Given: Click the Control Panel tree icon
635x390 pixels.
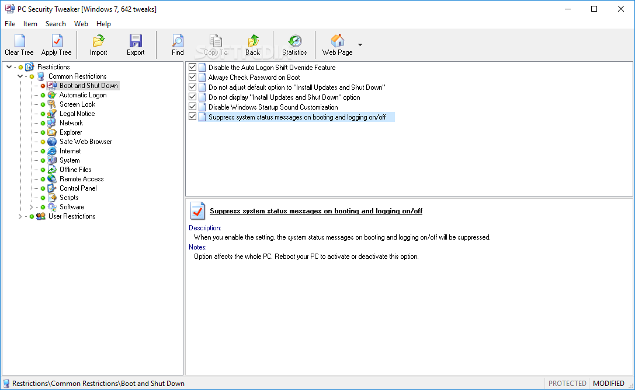Looking at the screenshot, I should pos(51,188).
